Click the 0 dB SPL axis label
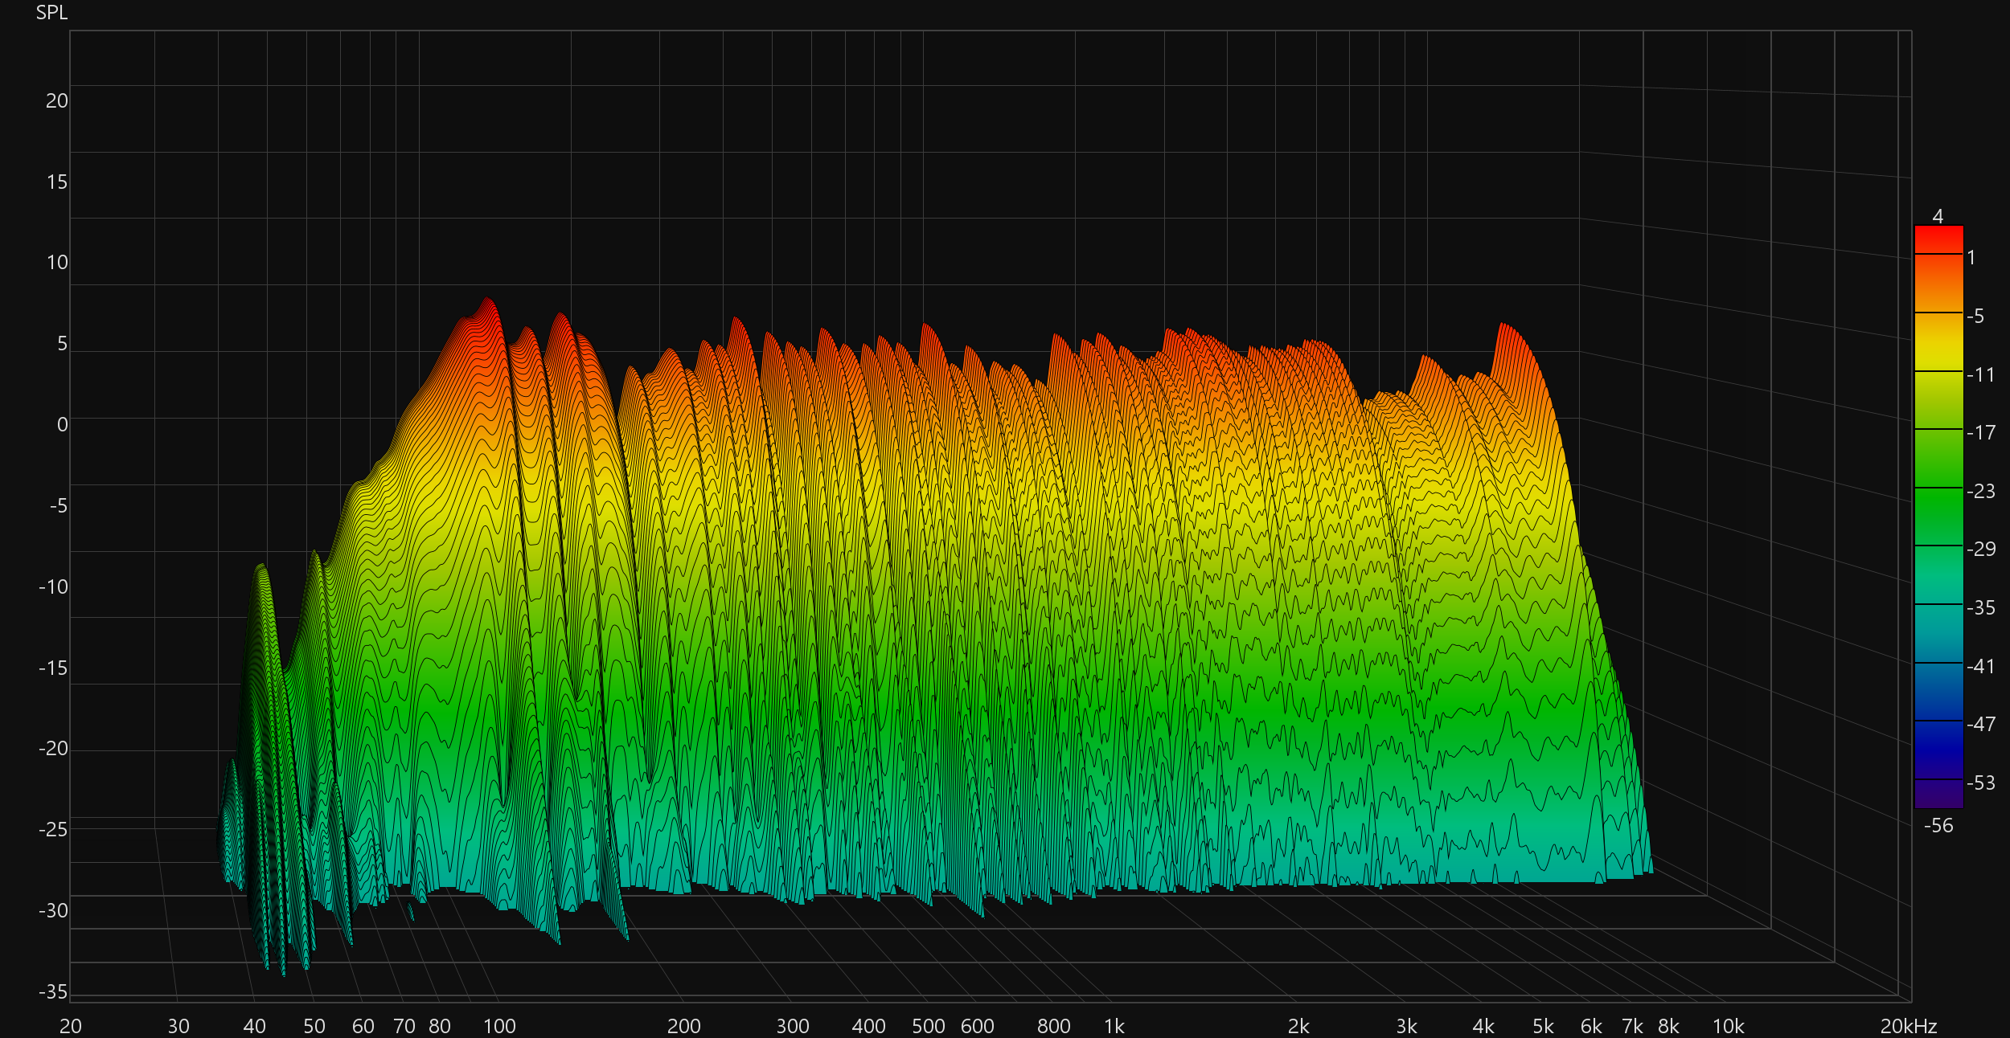 (x=62, y=424)
